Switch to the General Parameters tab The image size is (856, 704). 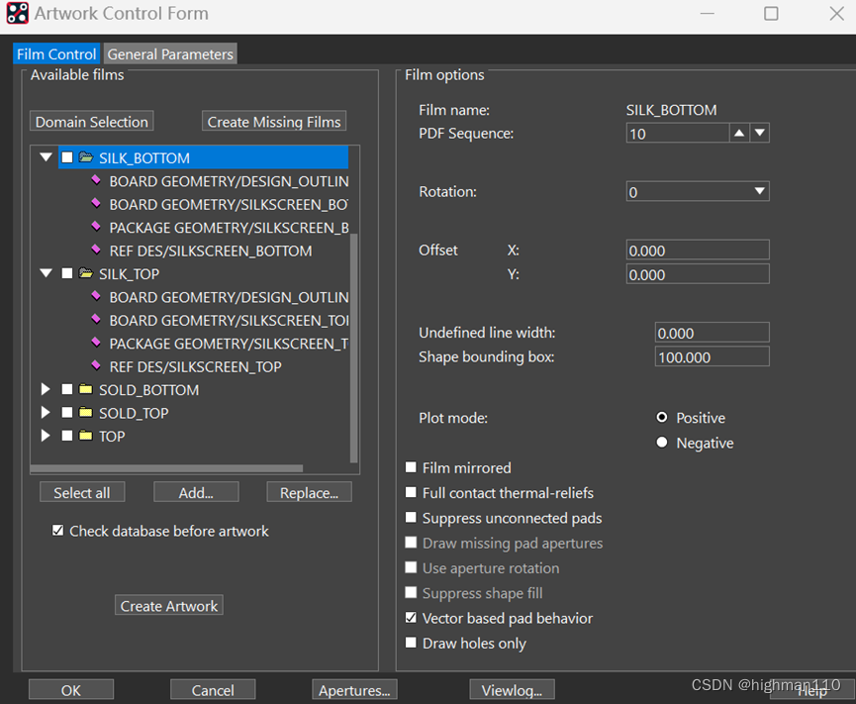pyautogui.click(x=170, y=54)
